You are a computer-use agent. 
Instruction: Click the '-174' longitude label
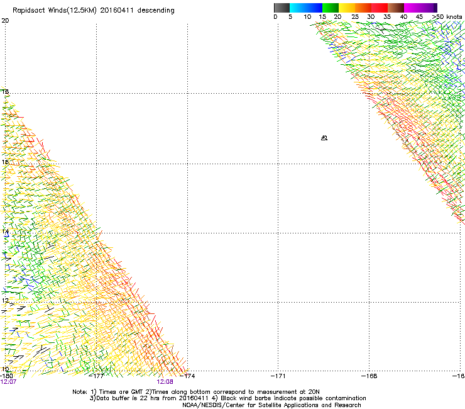pyautogui.click(x=188, y=376)
